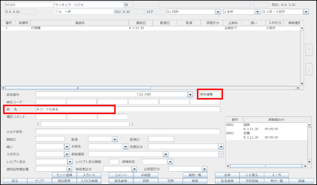Open the 0 入院・入院外 dropdown

pyautogui.click(x=306, y=12)
